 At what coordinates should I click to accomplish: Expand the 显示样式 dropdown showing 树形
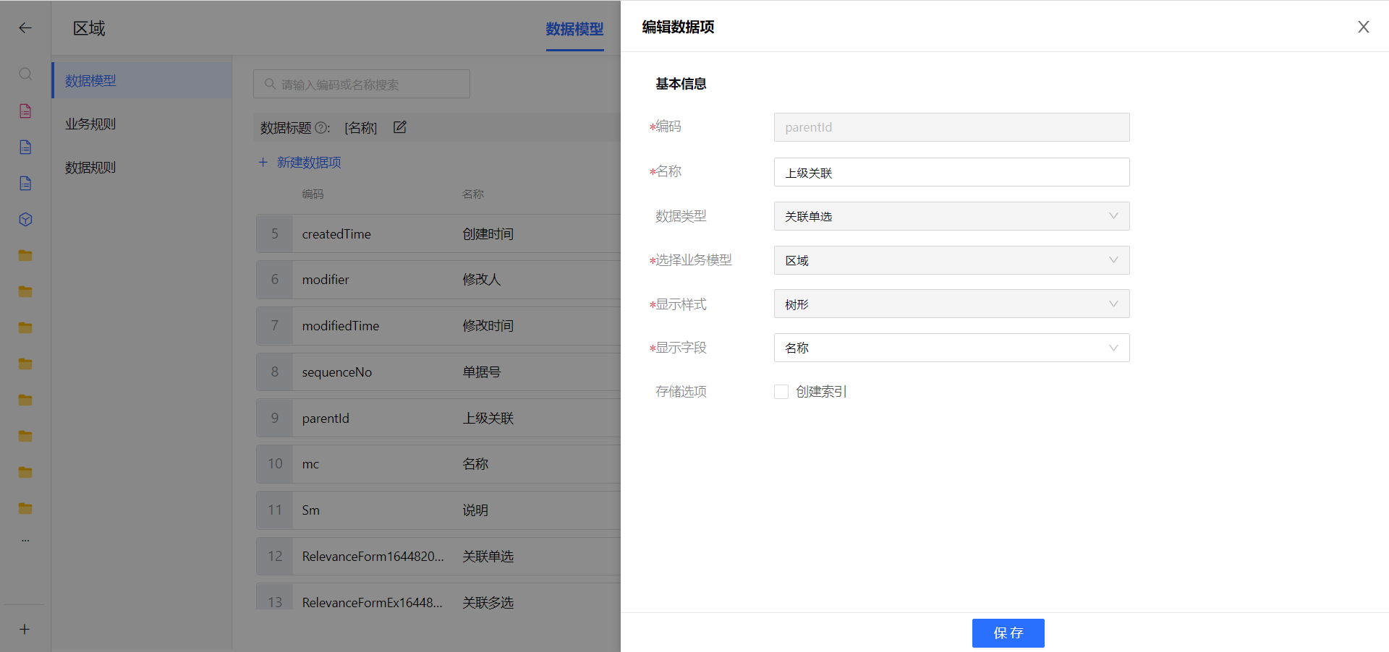coord(951,304)
